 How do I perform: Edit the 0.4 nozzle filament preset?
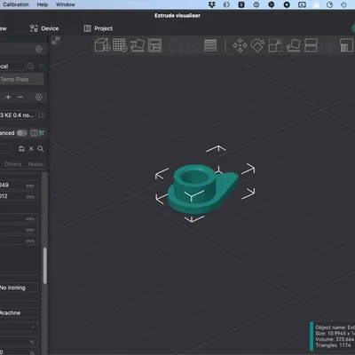42,114
